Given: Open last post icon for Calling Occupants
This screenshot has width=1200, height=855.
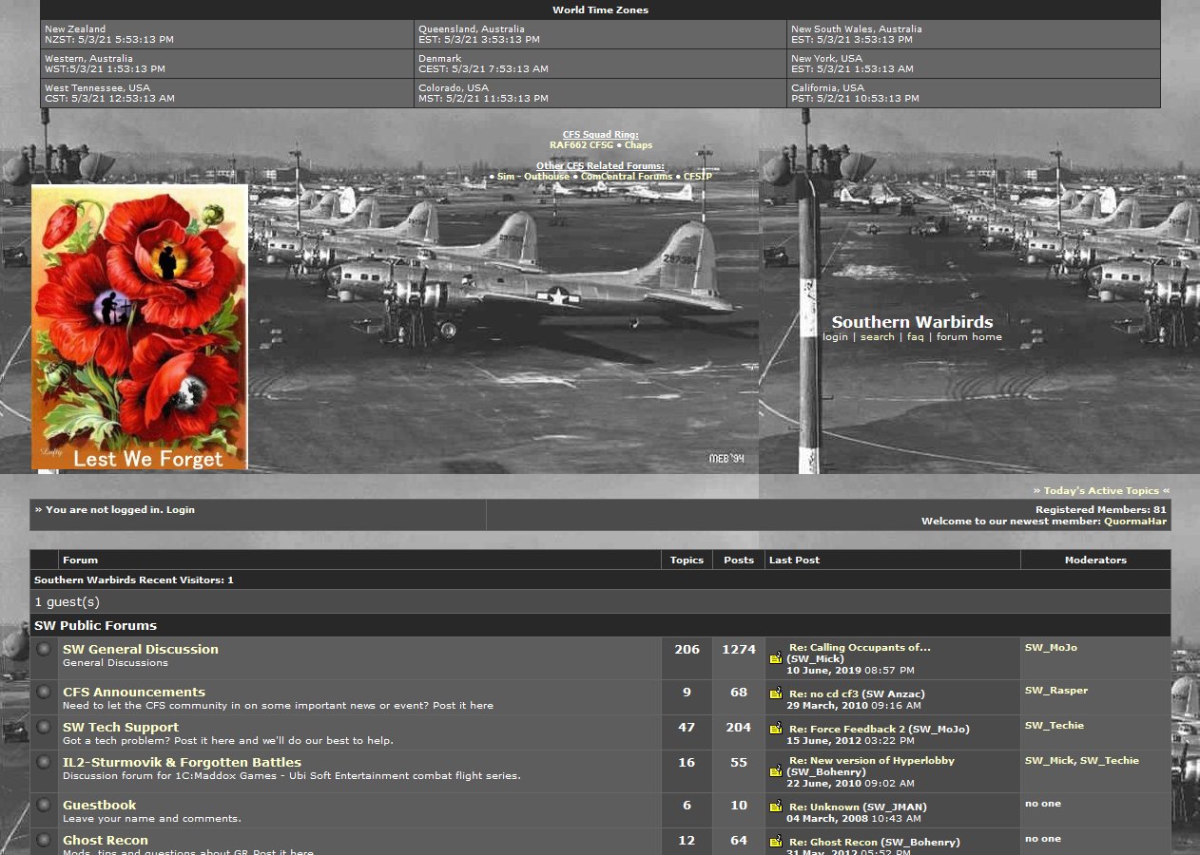Looking at the screenshot, I should (776, 656).
